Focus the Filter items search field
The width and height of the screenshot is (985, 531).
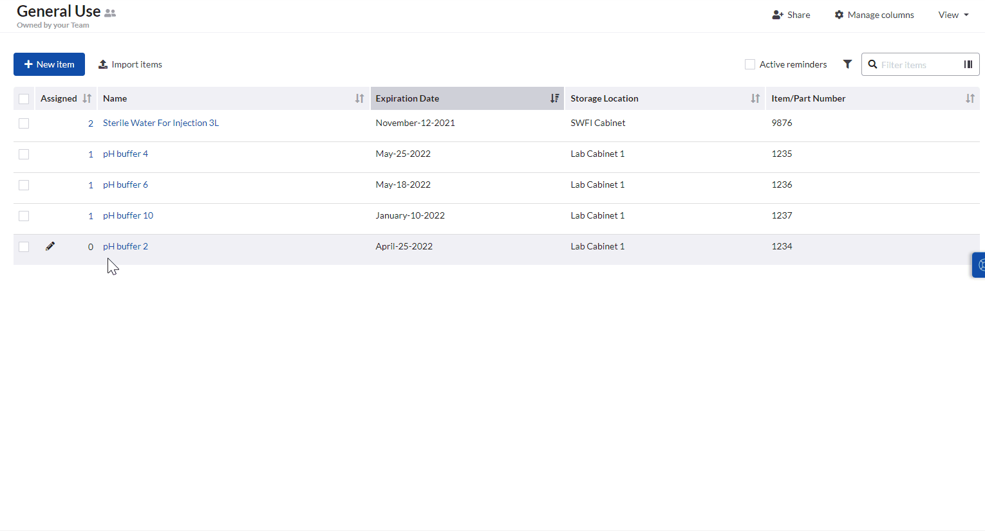tap(917, 65)
